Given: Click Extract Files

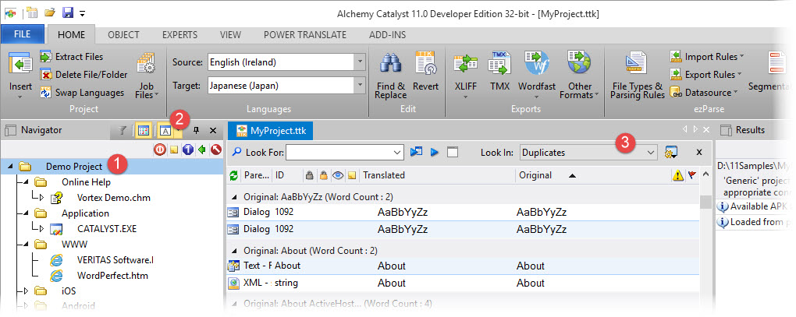Looking at the screenshot, I should pyautogui.click(x=72, y=57).
